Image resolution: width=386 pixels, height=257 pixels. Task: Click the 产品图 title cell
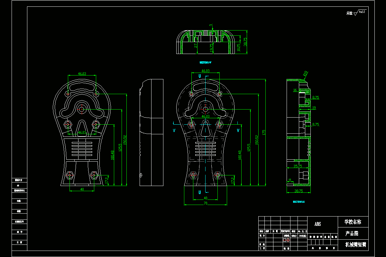[353, 233]
